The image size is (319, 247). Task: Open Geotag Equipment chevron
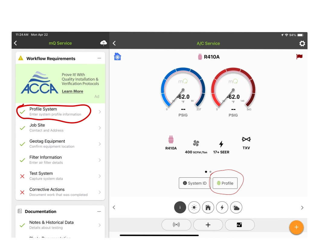100,144
